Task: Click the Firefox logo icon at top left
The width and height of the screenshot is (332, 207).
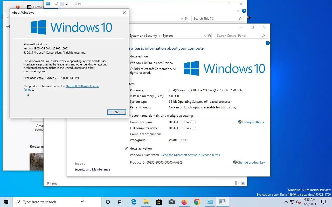Action: click(18, 7)
